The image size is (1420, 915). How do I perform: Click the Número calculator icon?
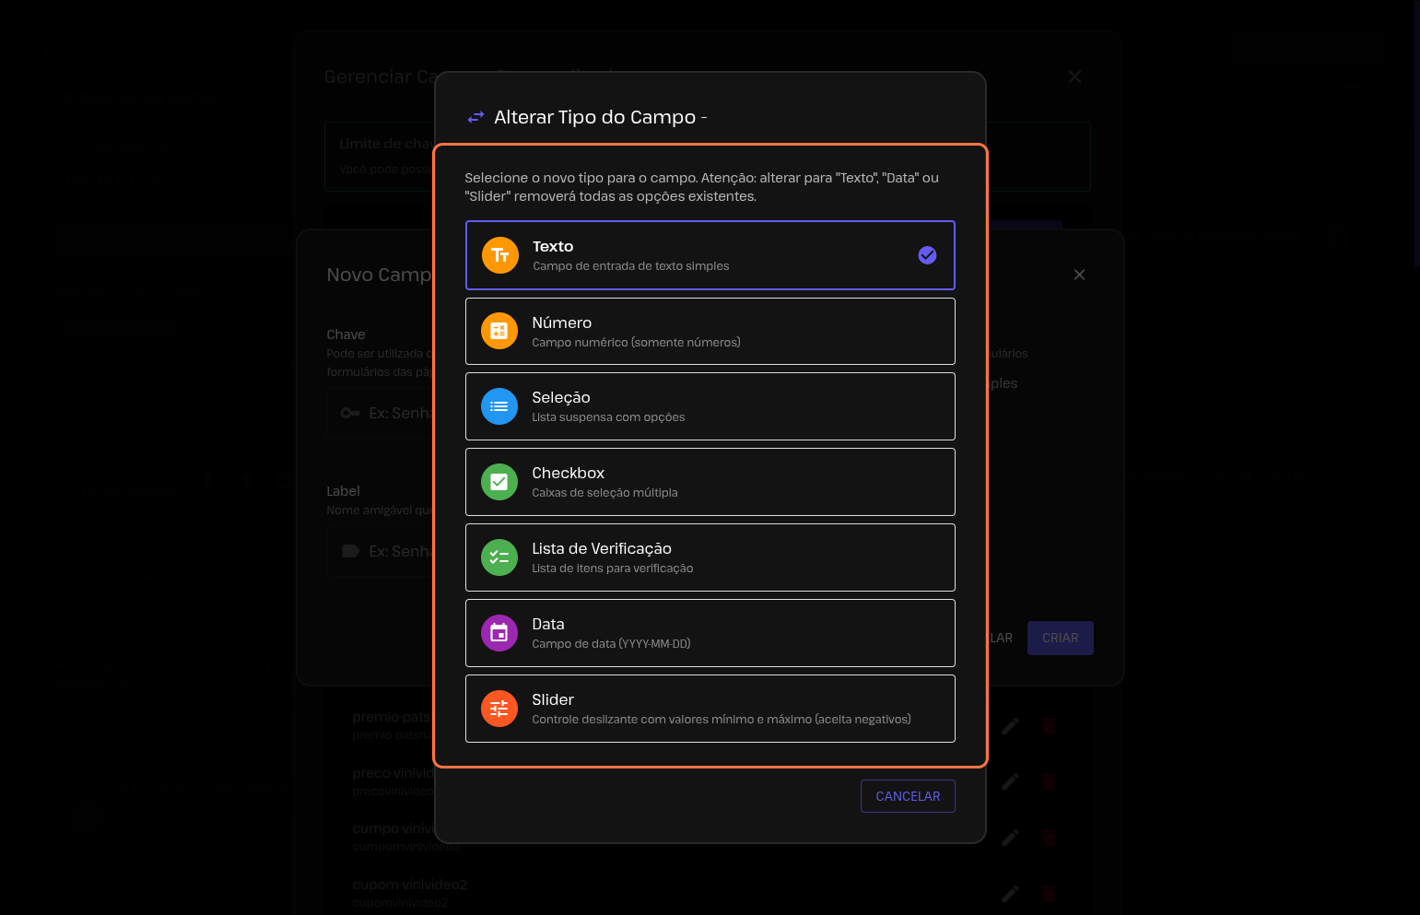[499, 331]
